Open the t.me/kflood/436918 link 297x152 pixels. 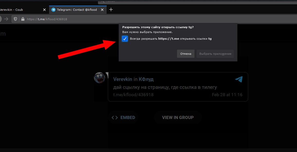133,95
